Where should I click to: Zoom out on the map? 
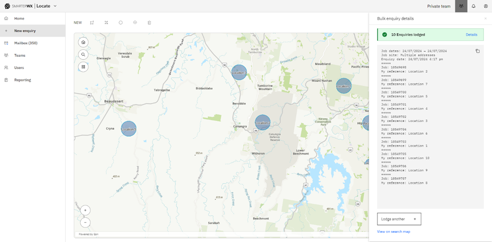pos(85,222)
